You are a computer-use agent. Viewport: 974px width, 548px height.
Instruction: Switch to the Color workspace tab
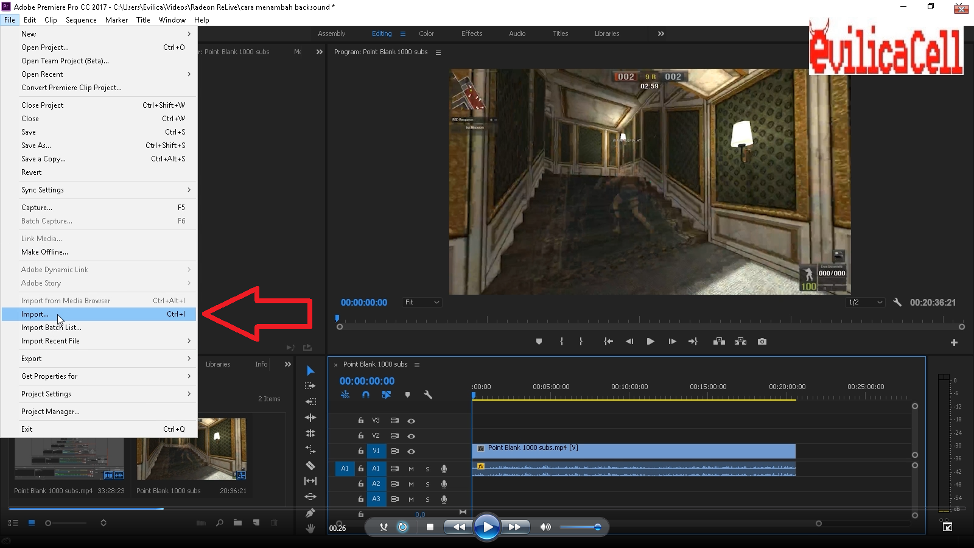(426, 33)
